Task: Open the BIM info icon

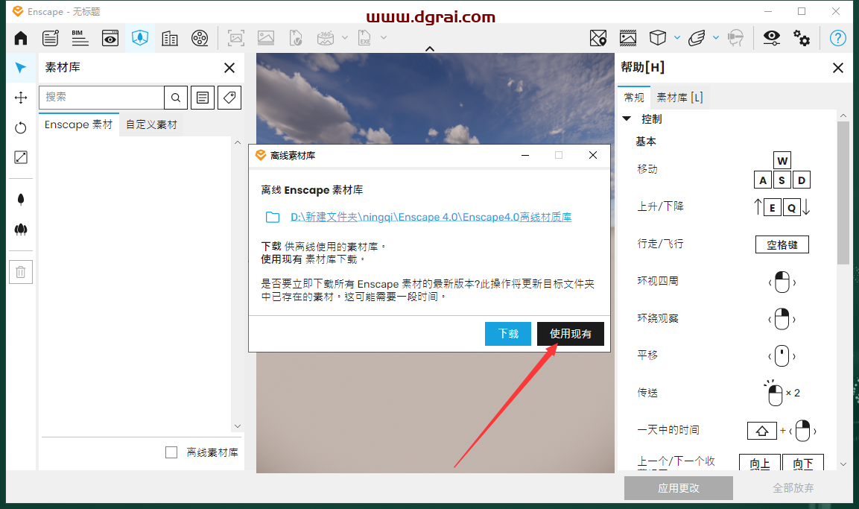Action: coord(80,38)
